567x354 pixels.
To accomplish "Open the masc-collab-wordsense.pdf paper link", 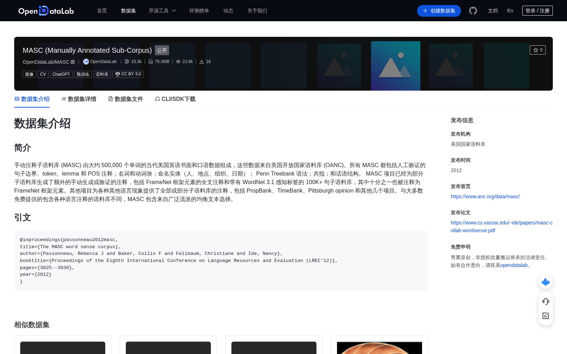I will 501,227.
